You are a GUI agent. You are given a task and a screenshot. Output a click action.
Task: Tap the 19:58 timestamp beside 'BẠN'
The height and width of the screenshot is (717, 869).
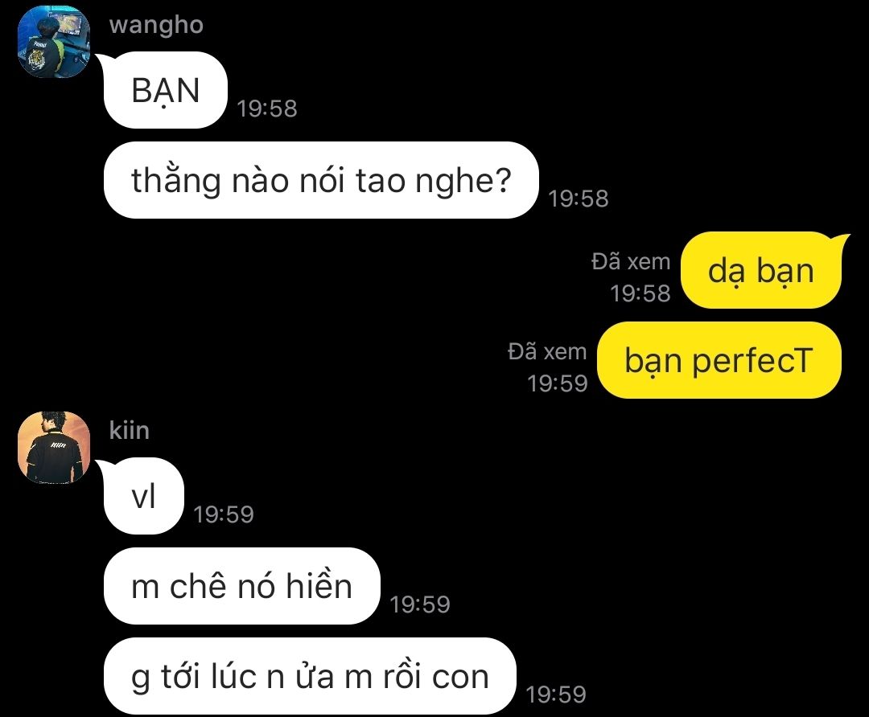[x=267, y=109]
